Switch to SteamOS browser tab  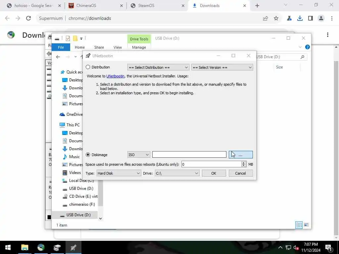[157, 6]
